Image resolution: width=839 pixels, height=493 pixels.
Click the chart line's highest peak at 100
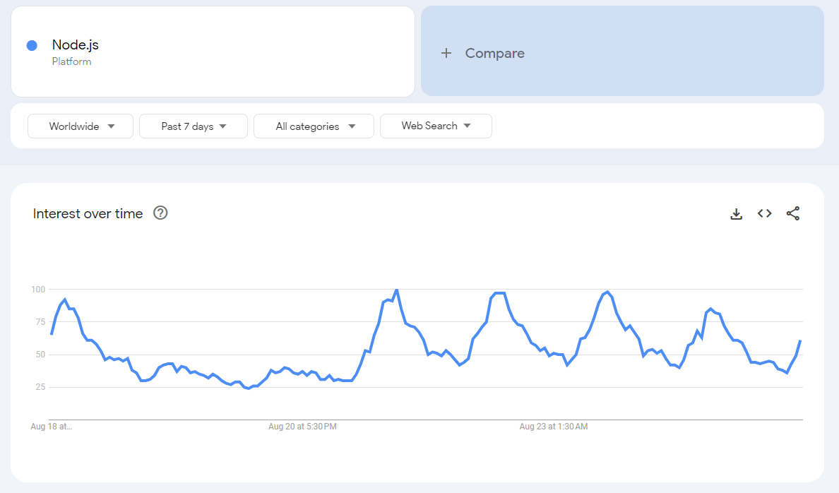tap(396, 290)
